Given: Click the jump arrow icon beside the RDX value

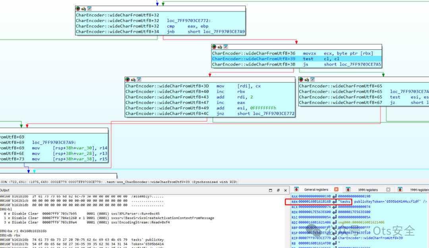Looking at the screenshot, I should pos(334,212).
